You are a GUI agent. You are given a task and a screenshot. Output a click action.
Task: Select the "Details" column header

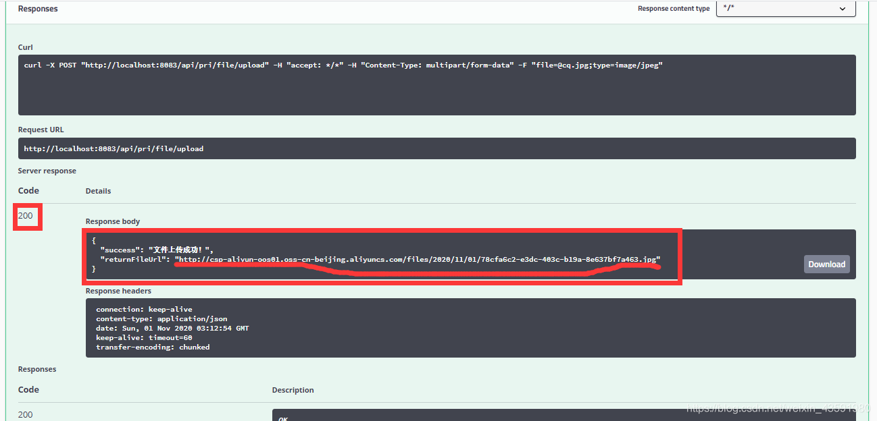(98, 191)
